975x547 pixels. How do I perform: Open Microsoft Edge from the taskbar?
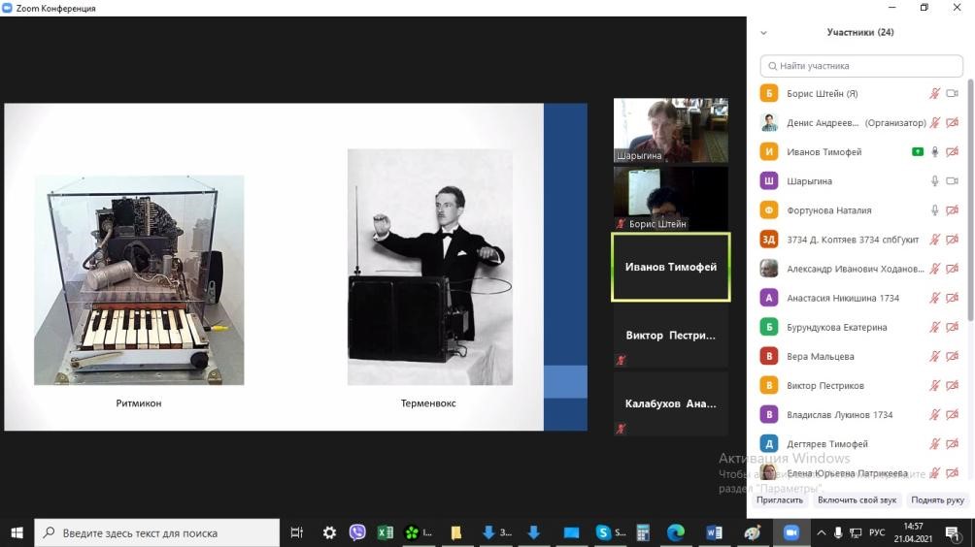click(x=676, y=532)
